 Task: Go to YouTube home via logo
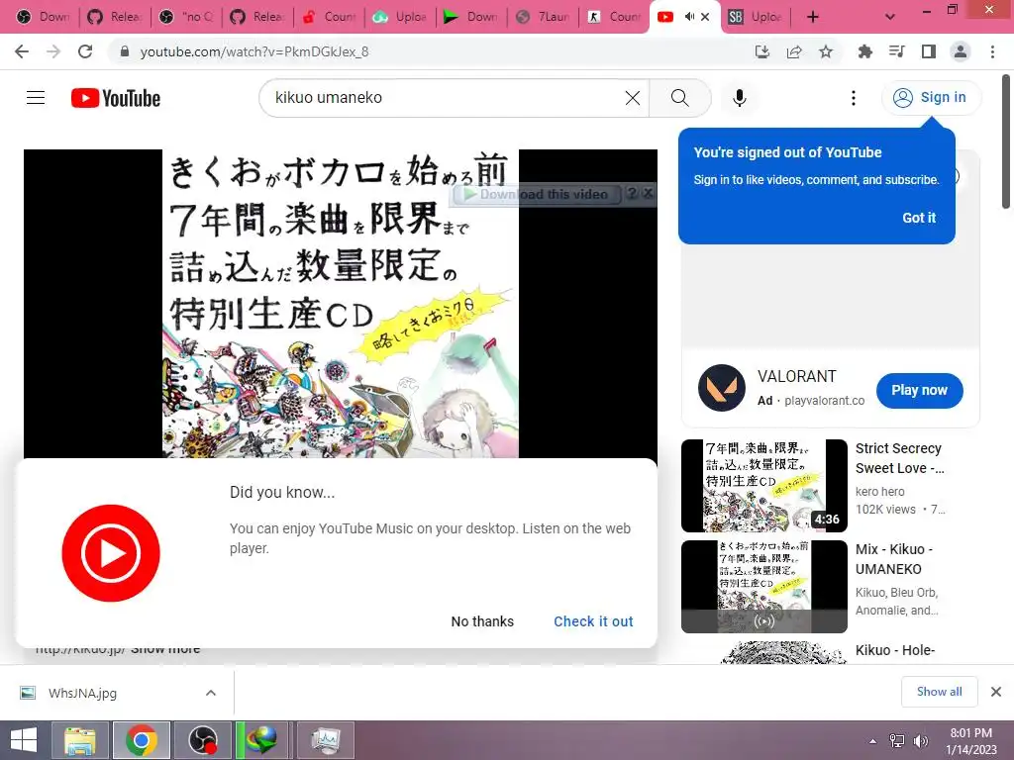pos(116,98)
